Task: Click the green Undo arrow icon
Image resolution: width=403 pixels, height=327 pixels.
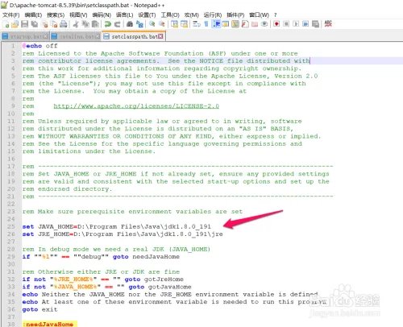Action: (108, 24)
